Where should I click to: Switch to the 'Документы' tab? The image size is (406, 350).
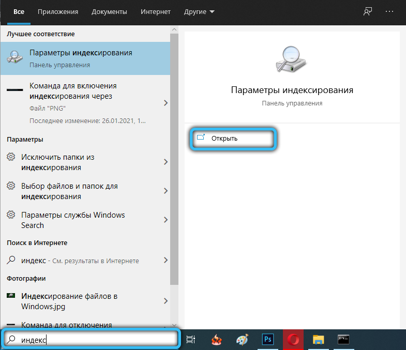tap(109, 11)
